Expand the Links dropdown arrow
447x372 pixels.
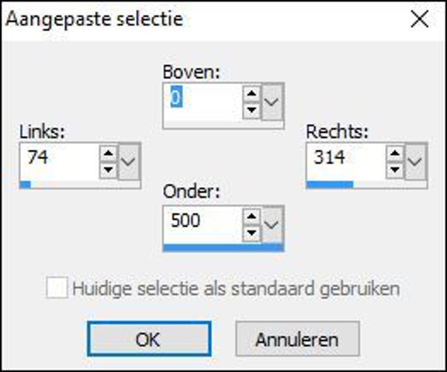[x=130, y=161]
